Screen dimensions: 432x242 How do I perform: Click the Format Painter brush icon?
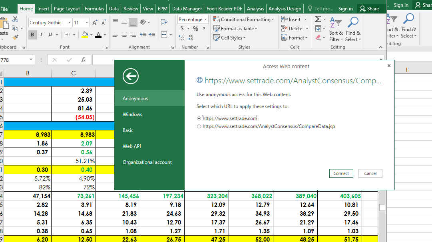(x=16, y=37)
